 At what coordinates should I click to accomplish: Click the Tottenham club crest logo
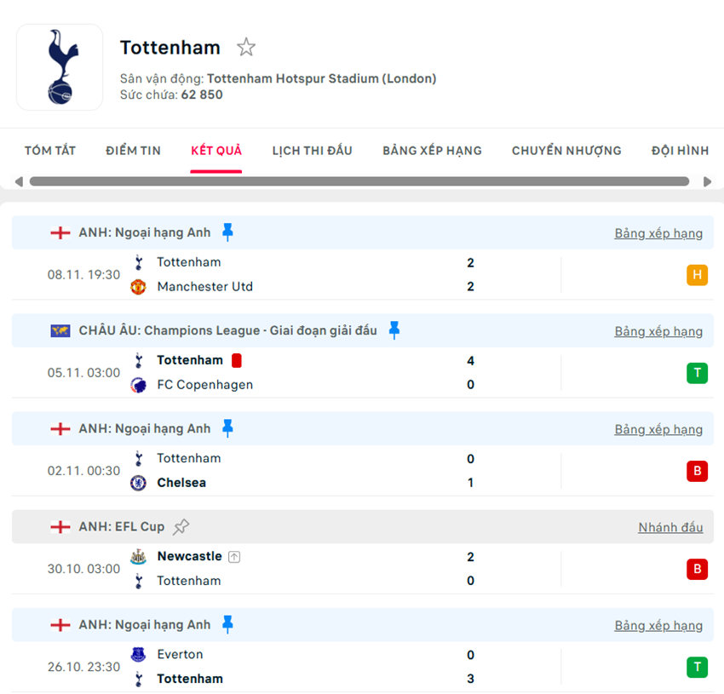pyautogui.click(x=59, y=67)
